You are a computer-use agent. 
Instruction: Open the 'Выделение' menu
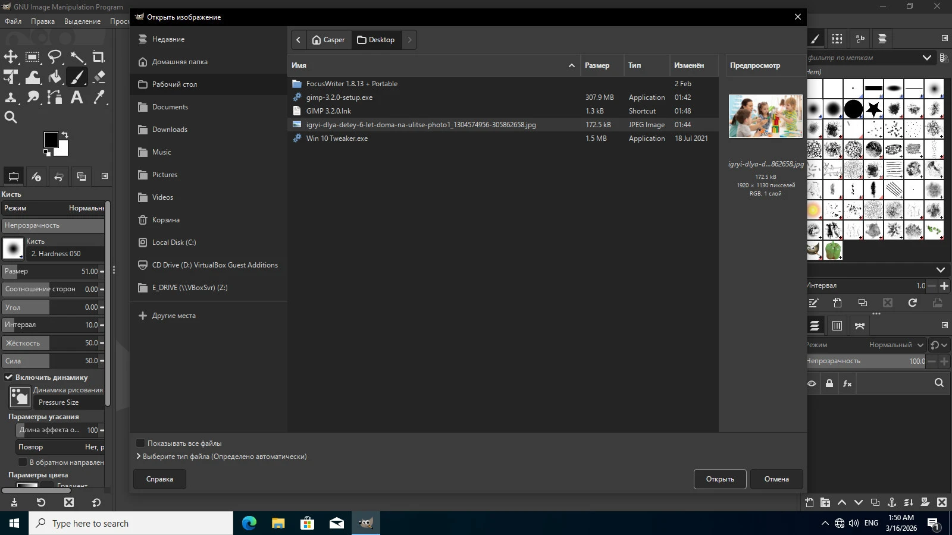click(x=82, y=21)
